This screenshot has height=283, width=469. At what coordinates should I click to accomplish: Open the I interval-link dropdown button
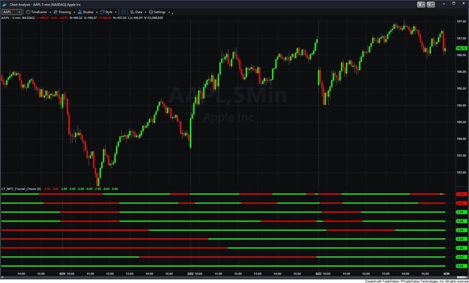pyautogui.click(x=431, y=5)
